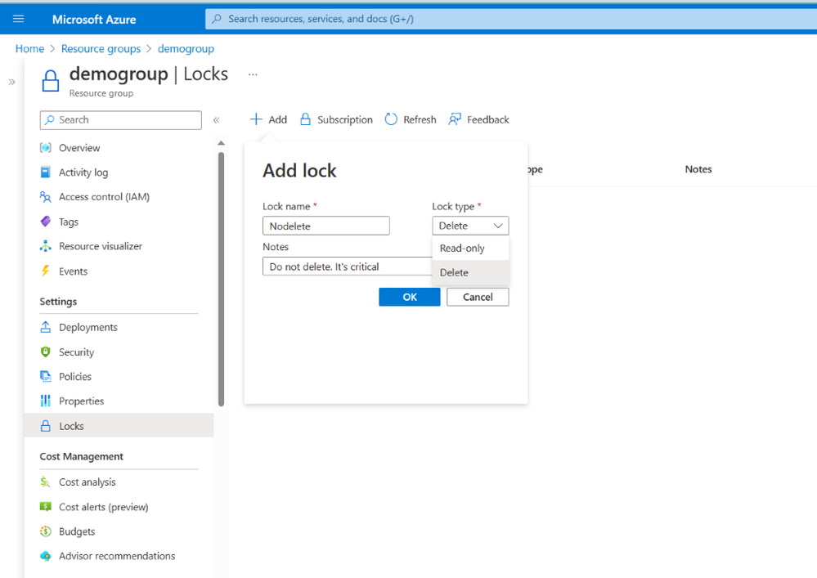Click the resource menu vertical scrollbar thumb
This screenshot has height=578, width=817.
(221, 279)
